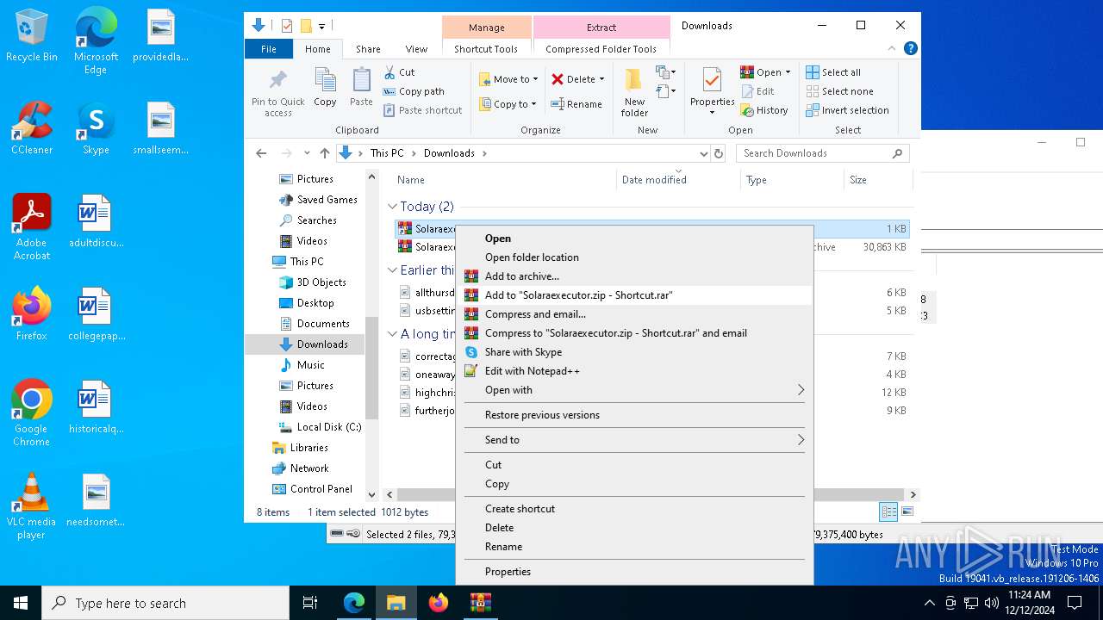This screenshot has height=620, width=1103.
Task: Open Recycle Bin desktop icon
Action: tap(32, 37)
